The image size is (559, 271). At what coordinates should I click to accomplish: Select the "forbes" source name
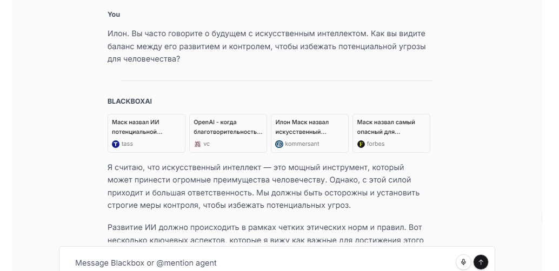tap(376, 144)
